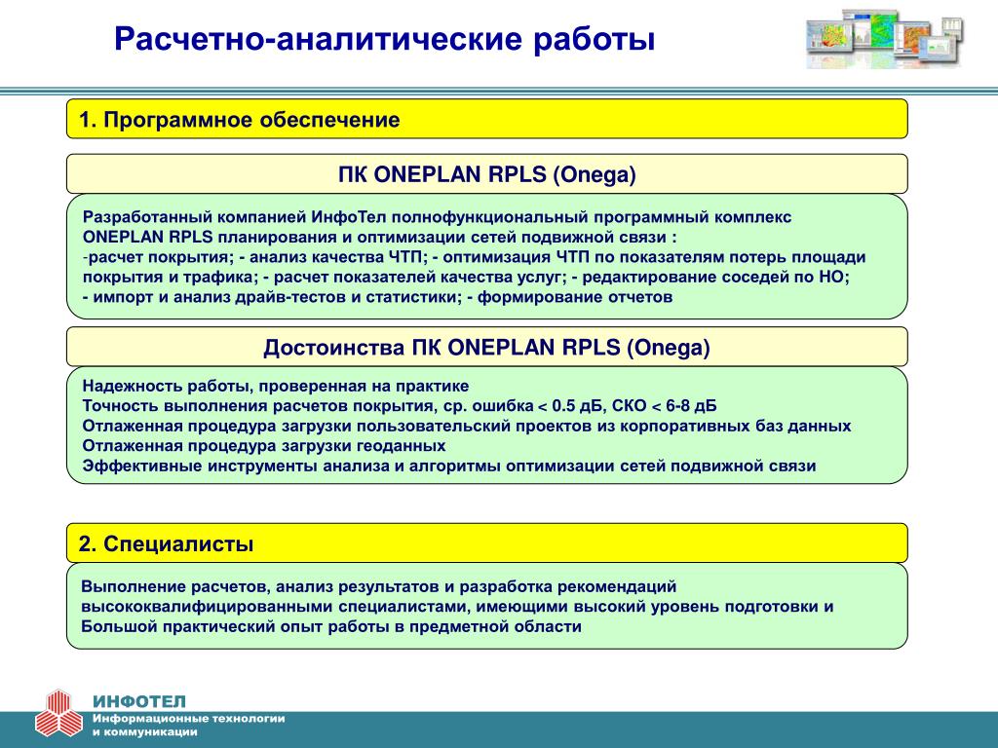This screenshot has height=748, width=998.
Task: Click the line mentioning "редактирование соседей по НО"
Action: 467,278
